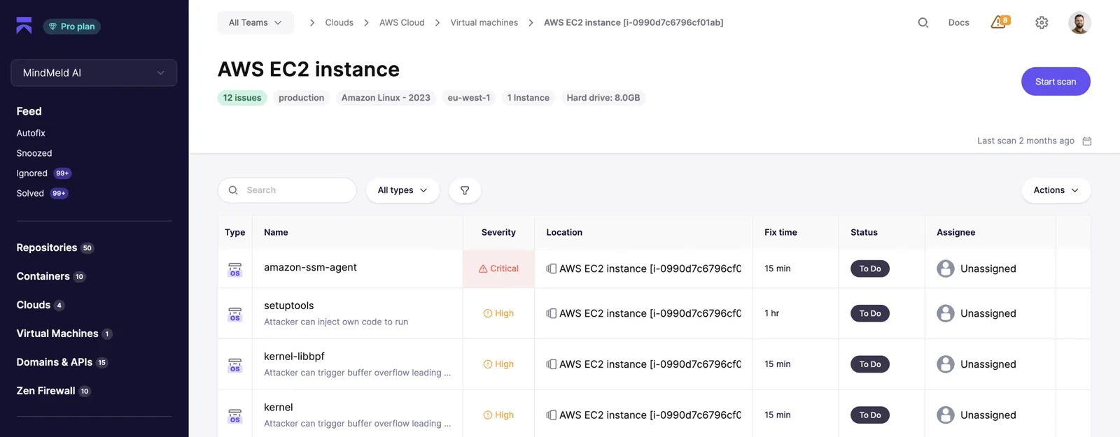The width and height of the screenshot is (1120, 437).
Task: Open Feed in the sidebar
Action: [x=29, y=111]
